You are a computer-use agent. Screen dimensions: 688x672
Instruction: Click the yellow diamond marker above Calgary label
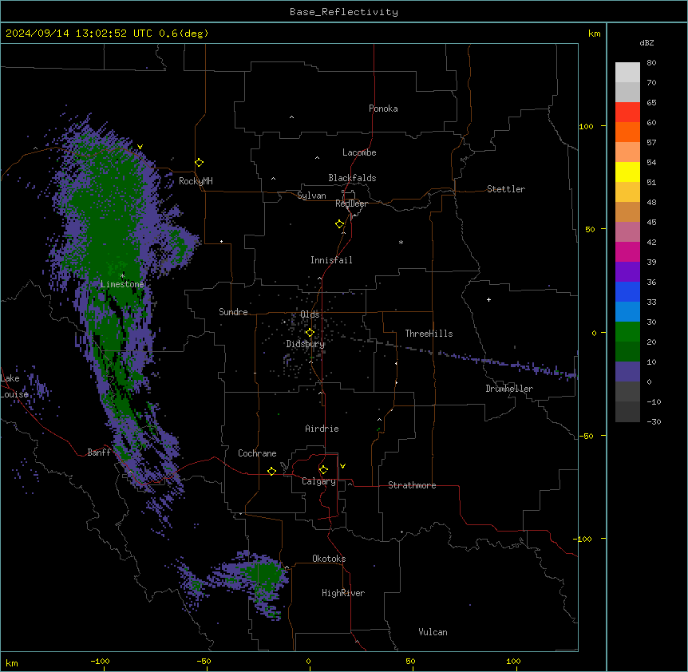point(323,470)
